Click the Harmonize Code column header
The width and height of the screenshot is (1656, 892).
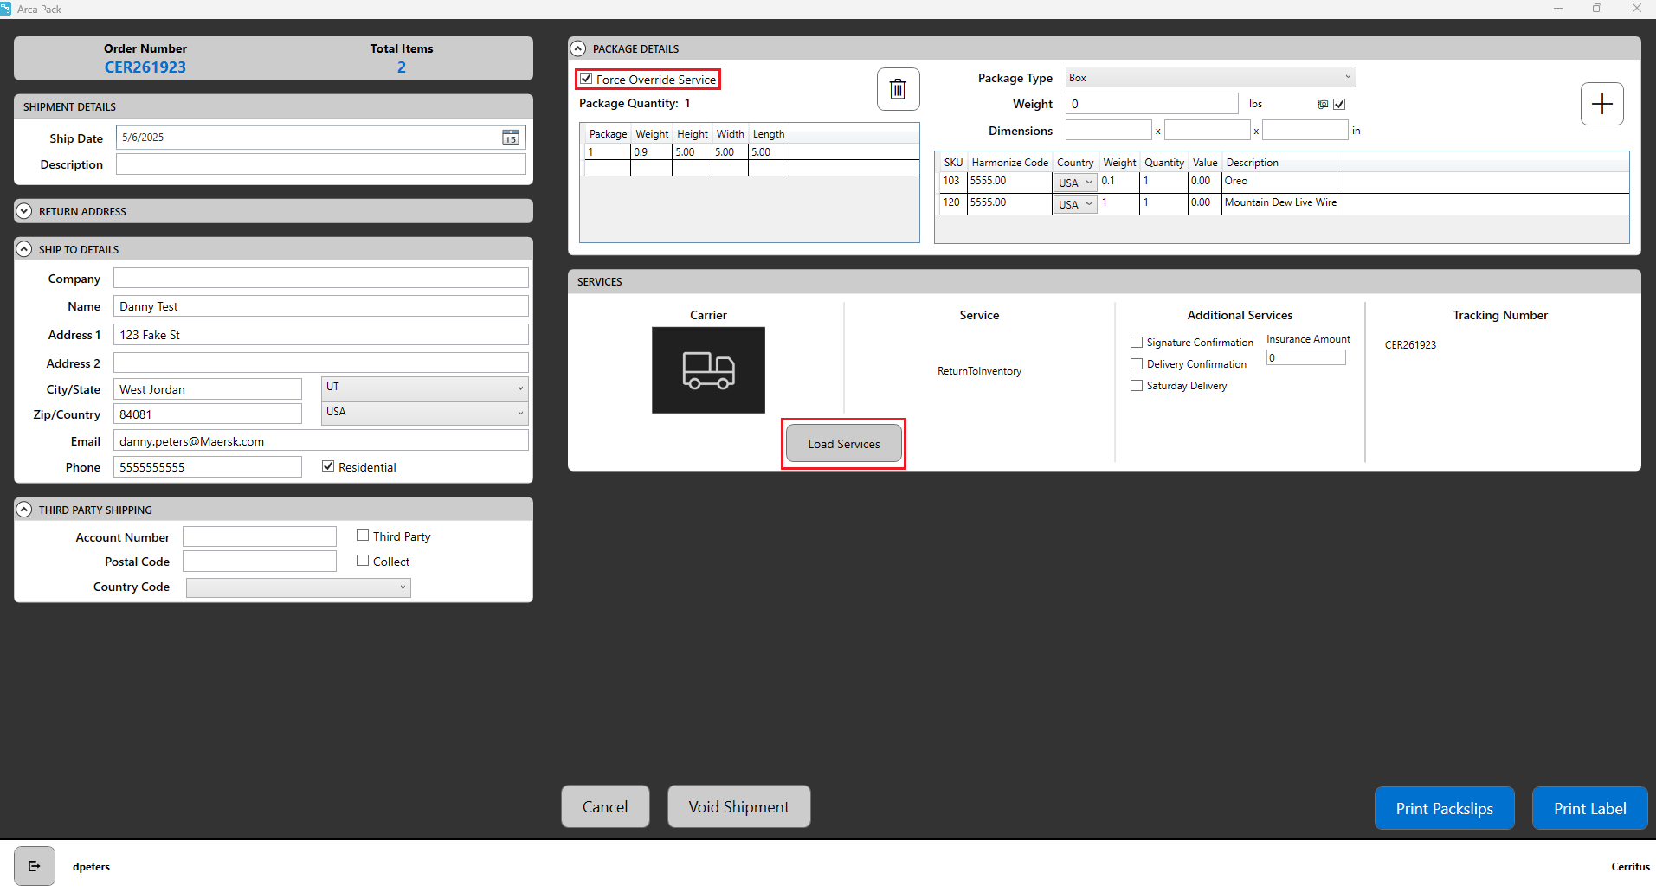pyautogui.click(x=1009, y=163)
